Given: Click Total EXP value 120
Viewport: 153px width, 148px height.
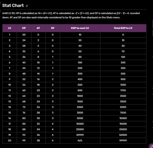Looking at the screenshot, I should point(123,57).
